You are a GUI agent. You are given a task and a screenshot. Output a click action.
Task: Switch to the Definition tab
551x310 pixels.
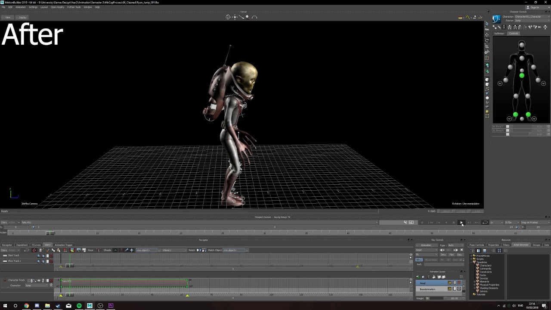coord(499,34)
